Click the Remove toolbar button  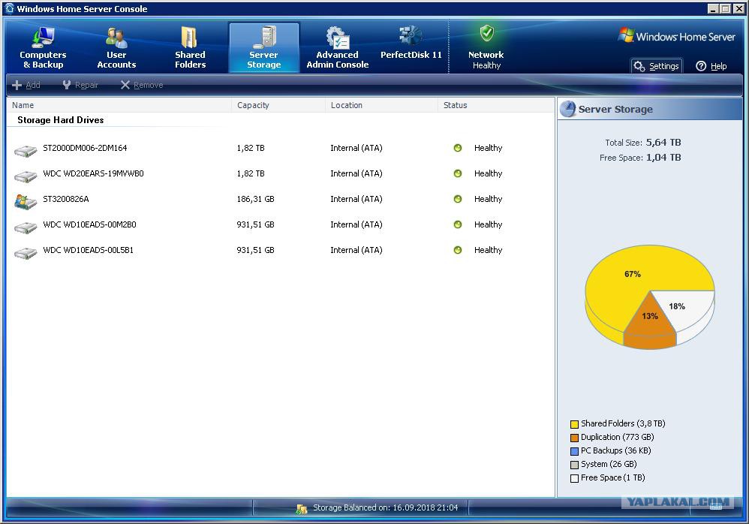141,85
